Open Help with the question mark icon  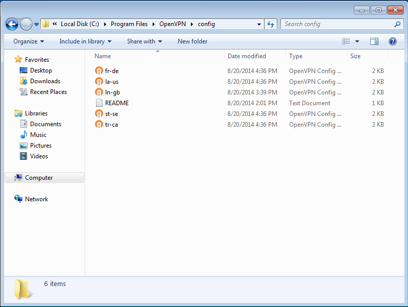click(392, 41)
